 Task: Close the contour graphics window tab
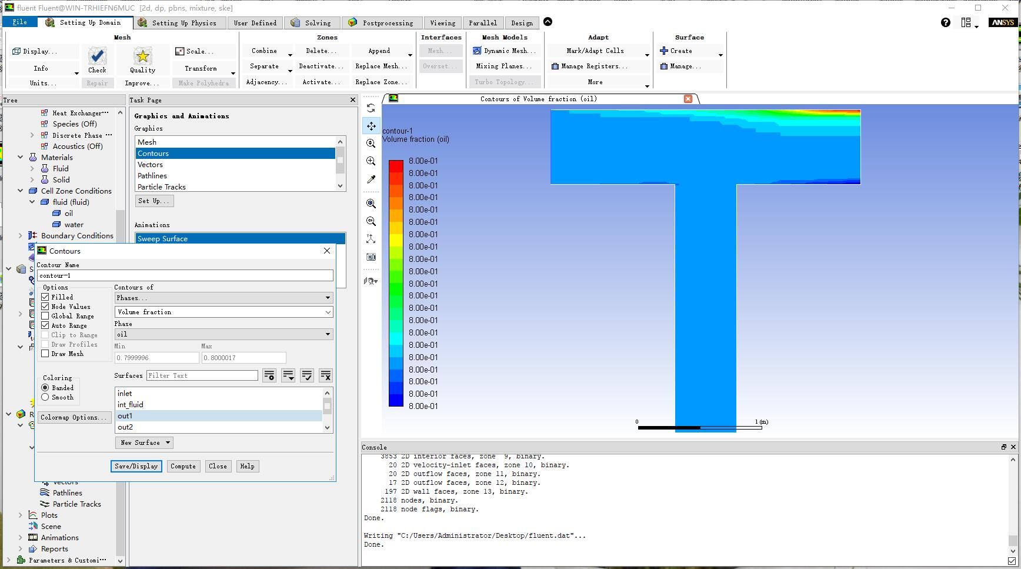coord(688,99)
